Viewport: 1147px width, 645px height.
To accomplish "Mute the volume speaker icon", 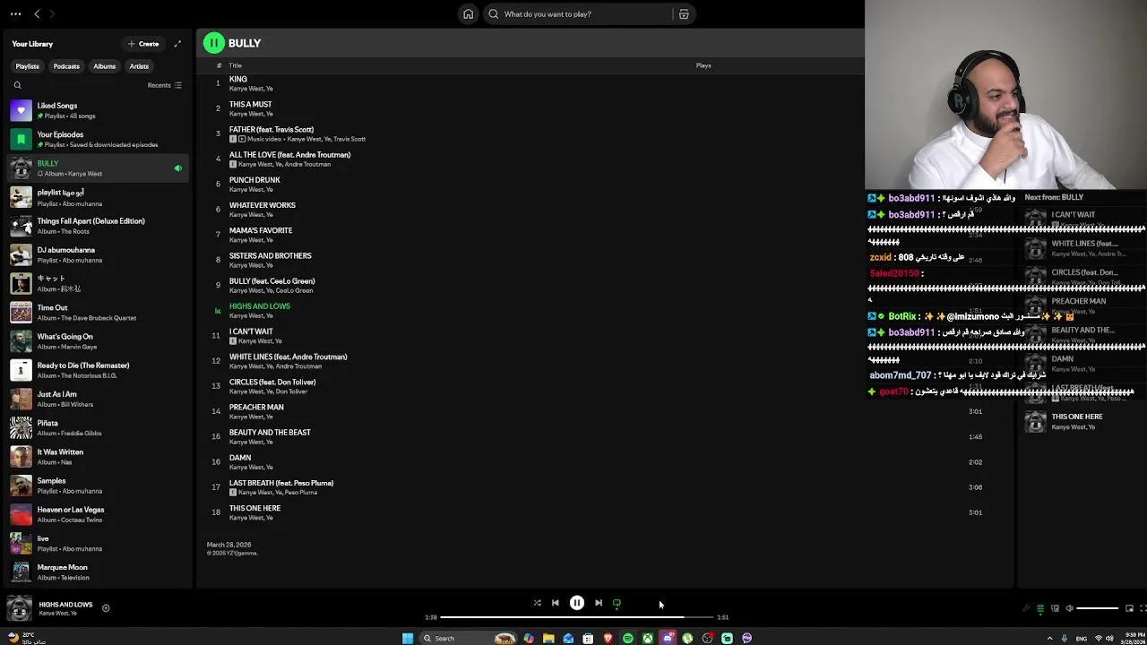I will click(x=1069, y=609).
